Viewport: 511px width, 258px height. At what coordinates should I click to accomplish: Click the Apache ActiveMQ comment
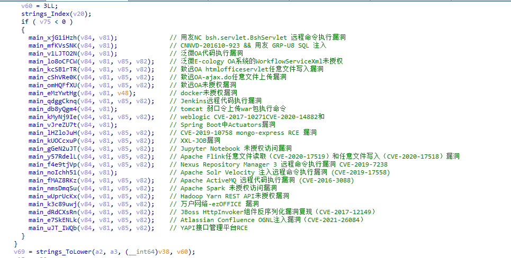click(x=262, y=180)
